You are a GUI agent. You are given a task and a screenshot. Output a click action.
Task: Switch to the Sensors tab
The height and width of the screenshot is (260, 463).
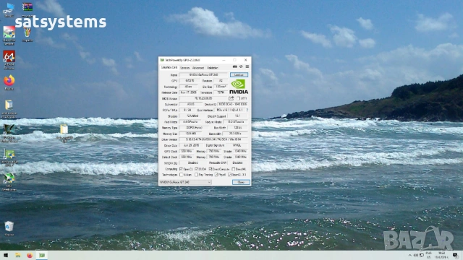click(185, 68)
